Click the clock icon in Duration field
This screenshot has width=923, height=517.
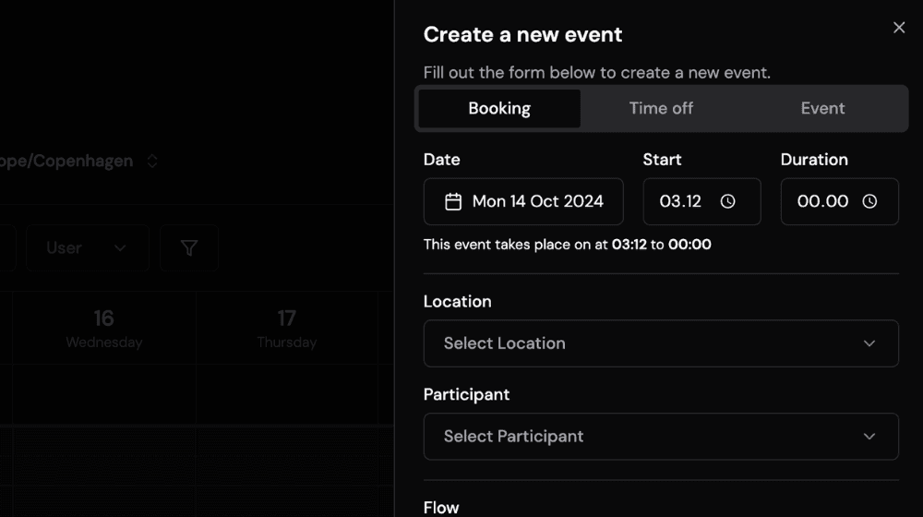(869, 201)
